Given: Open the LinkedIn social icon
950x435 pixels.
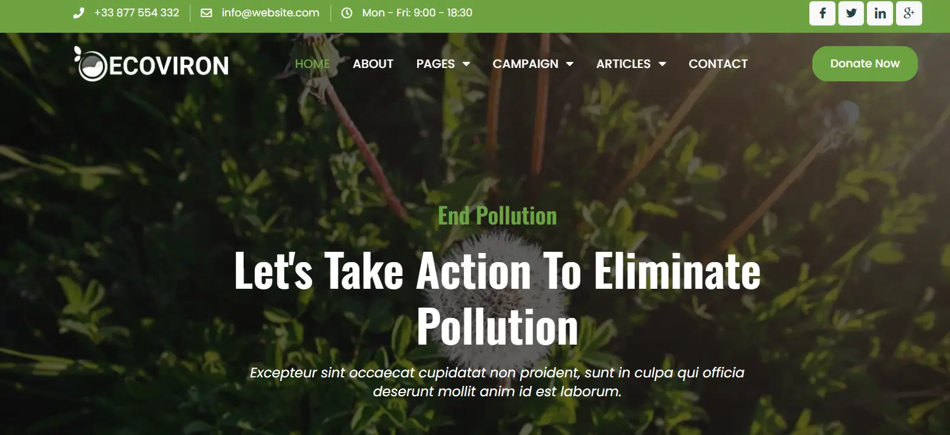Looking at the screenshot, I should pos(880,13).
